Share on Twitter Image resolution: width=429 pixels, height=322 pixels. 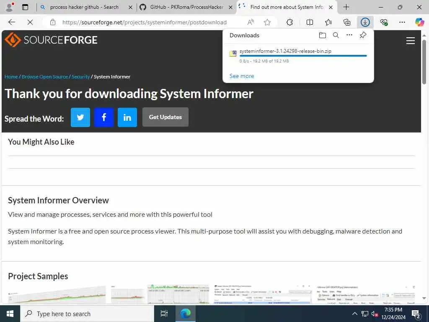click(80, 117)
